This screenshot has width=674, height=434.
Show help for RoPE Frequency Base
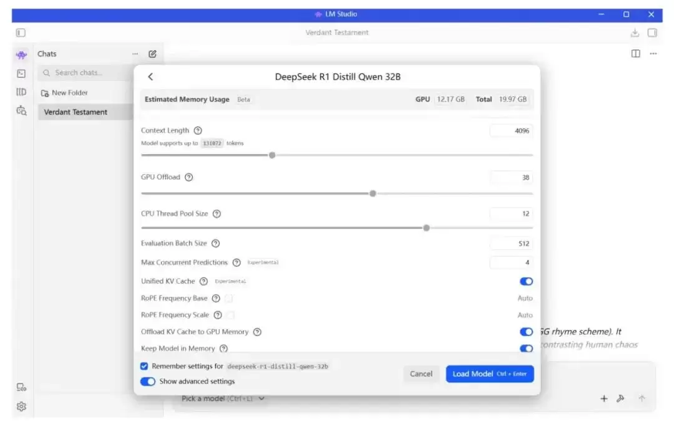coord(216,298)
